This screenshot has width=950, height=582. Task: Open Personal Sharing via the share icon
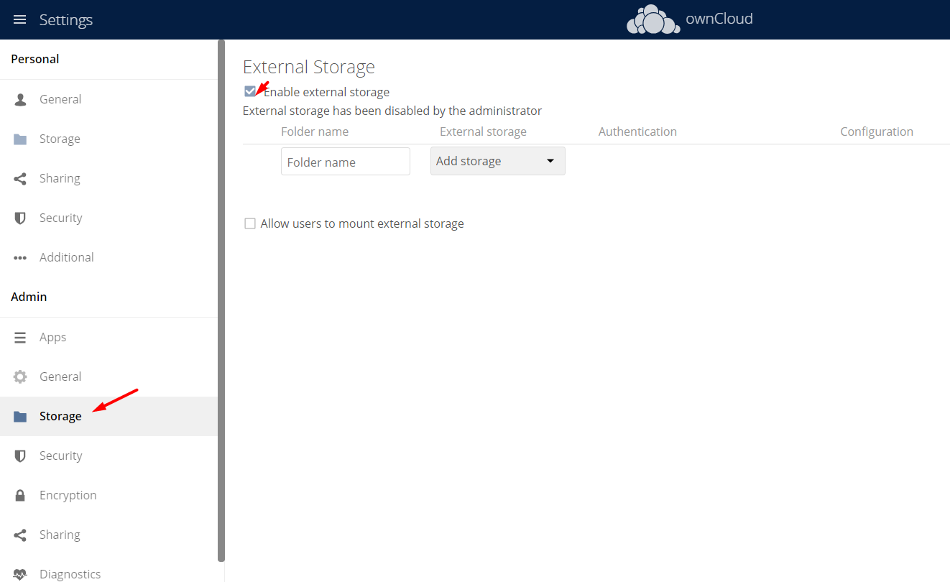coord(20,177)
